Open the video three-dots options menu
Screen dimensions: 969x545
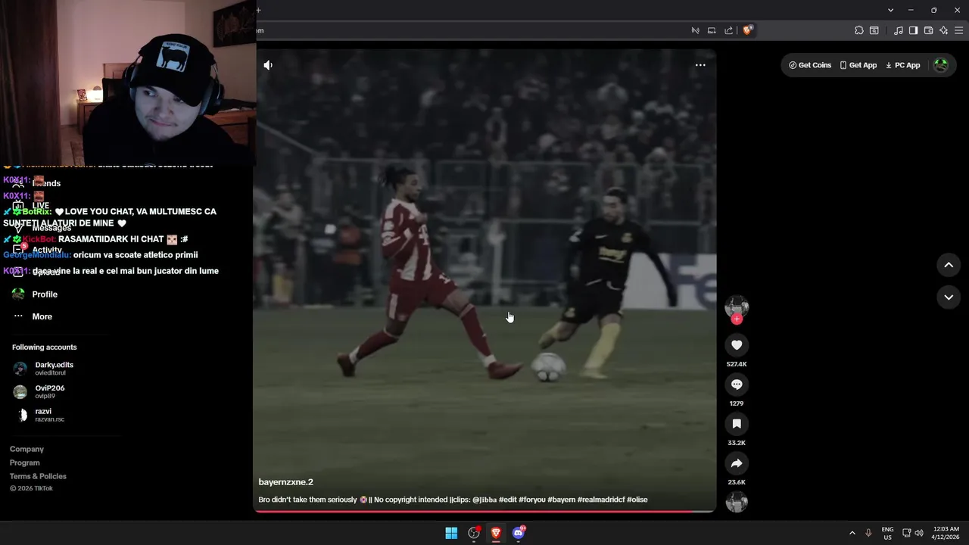coord(700,65)
